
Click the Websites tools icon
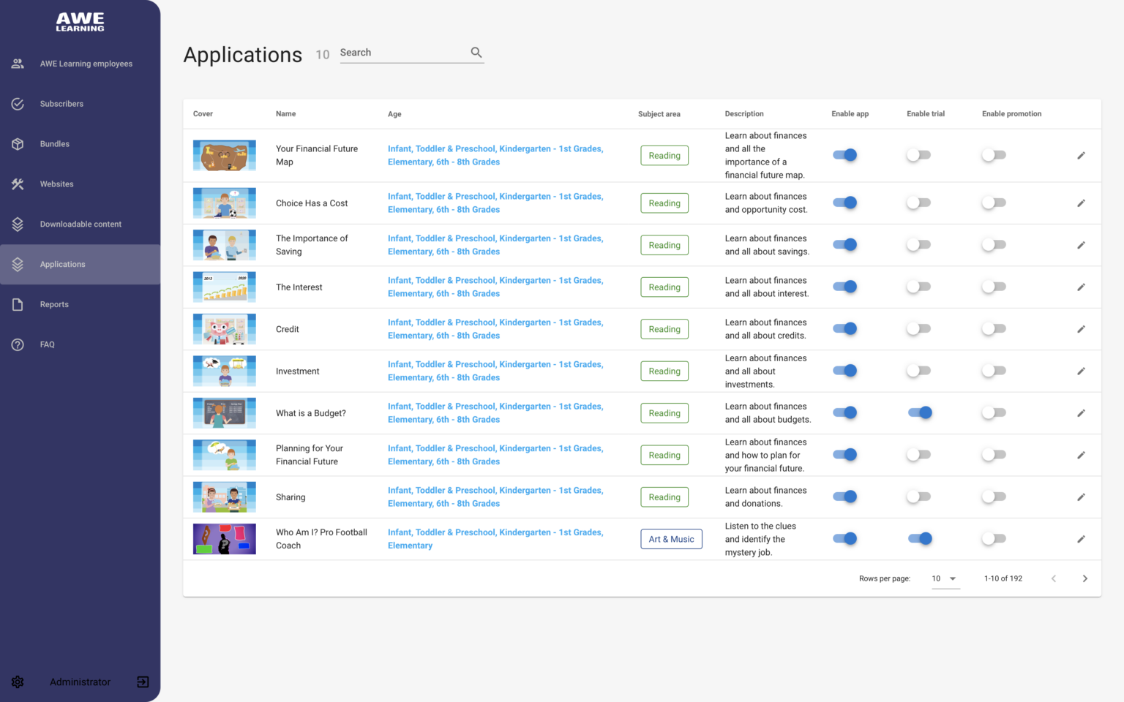point(18,184)
